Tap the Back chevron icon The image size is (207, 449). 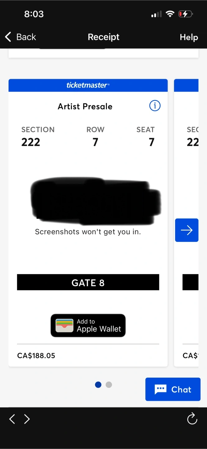click(x=8, y=37)
